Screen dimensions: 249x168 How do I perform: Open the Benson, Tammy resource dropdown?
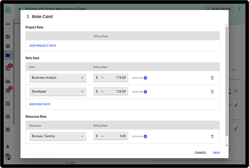pyautogui.click(x=58, y=136)
